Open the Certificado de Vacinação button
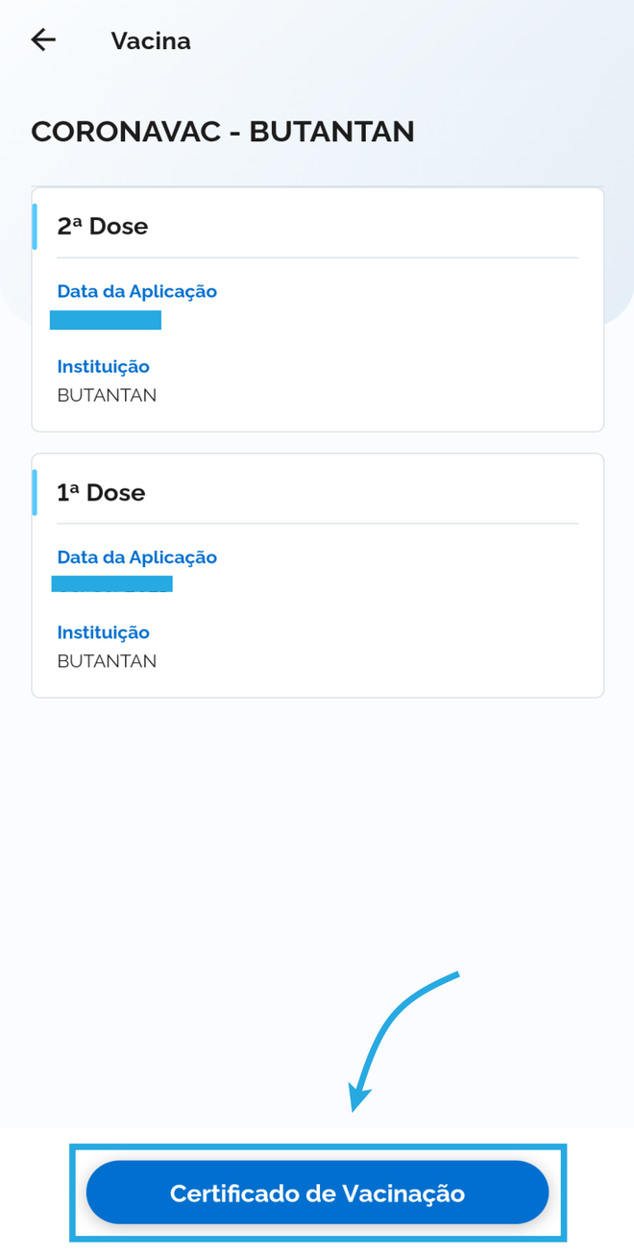The height and width of the screenshot is (1255, 634). [317, 1193]
